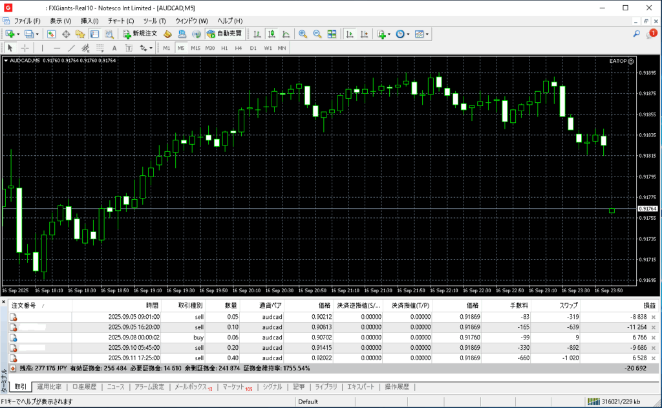Screen dimensions: 662x408
Task: Tile chart windows icon
Action: (x=332, y=34)
